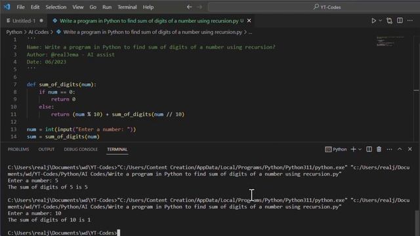Viewport: 420px width, 236px height.
Task: Click line number 7 in gutter
Action: (15, 85)
